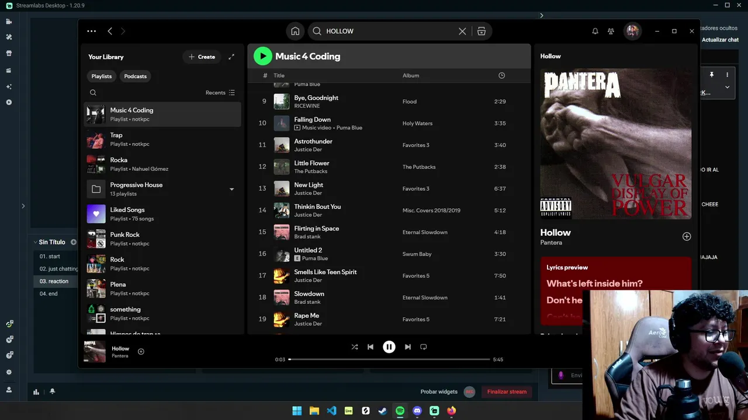Screen dimensions: 748x420
Task: Add Hollow to library from now playing bar
Action: [x=141, y=351]
